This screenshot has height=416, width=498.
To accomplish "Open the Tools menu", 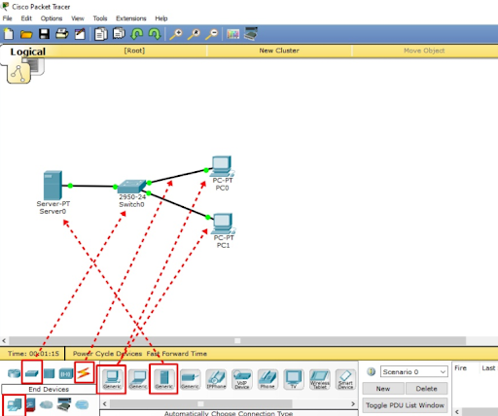I will [x=100, y=18].
